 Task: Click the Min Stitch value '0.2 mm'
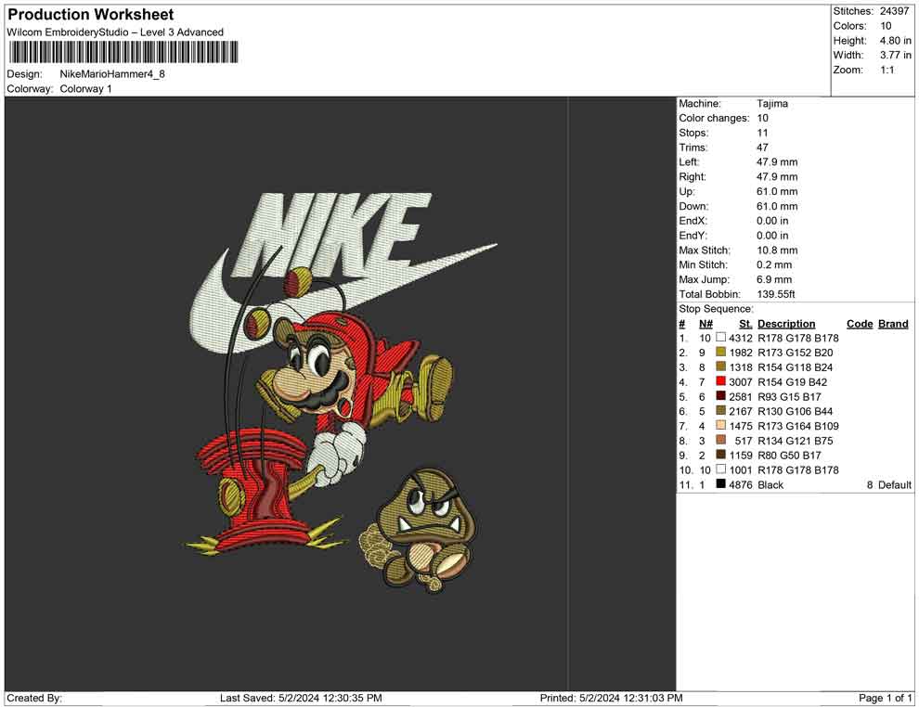coord(773,264)
